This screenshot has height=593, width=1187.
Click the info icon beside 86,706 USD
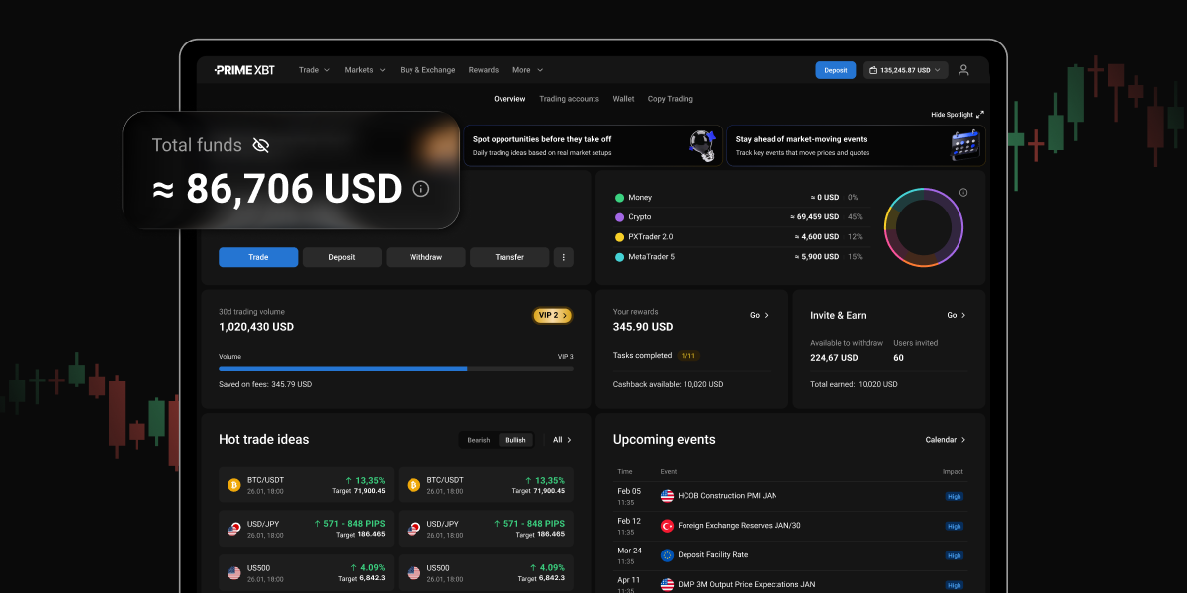pyautogui.click(x=421, y=189)
